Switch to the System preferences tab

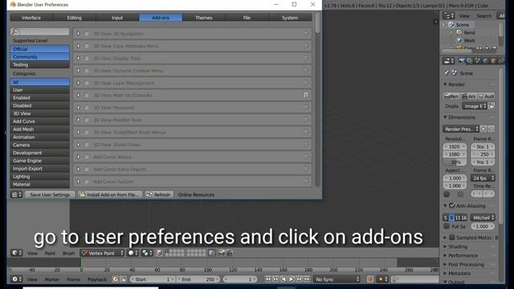click(x=290, y=18)
